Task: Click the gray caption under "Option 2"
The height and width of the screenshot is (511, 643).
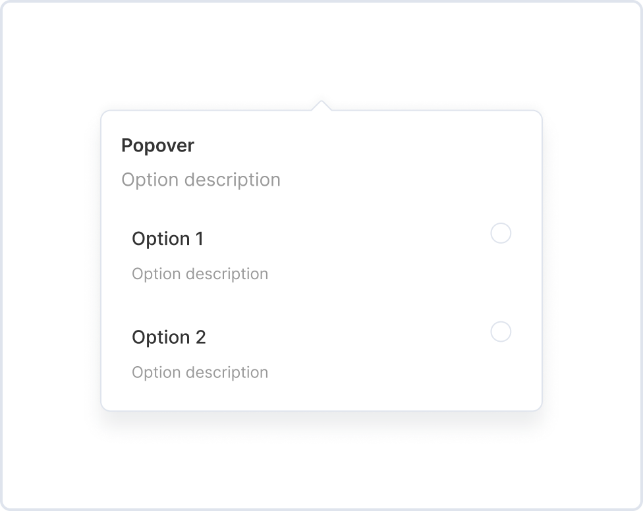Action: click(x=200, y=373)
